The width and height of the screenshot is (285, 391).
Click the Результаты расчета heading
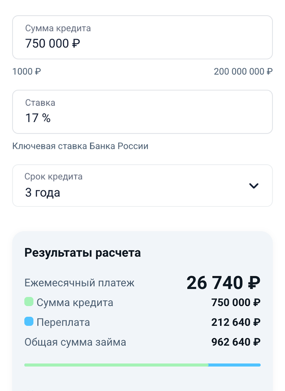click(x=82, y=253)
